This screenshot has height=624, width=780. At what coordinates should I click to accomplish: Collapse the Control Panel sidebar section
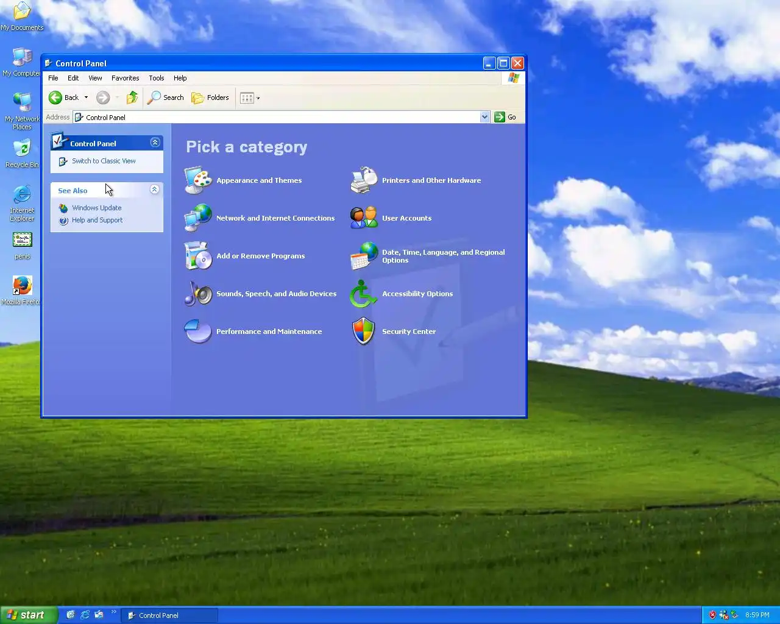click(x=155, y=143)
